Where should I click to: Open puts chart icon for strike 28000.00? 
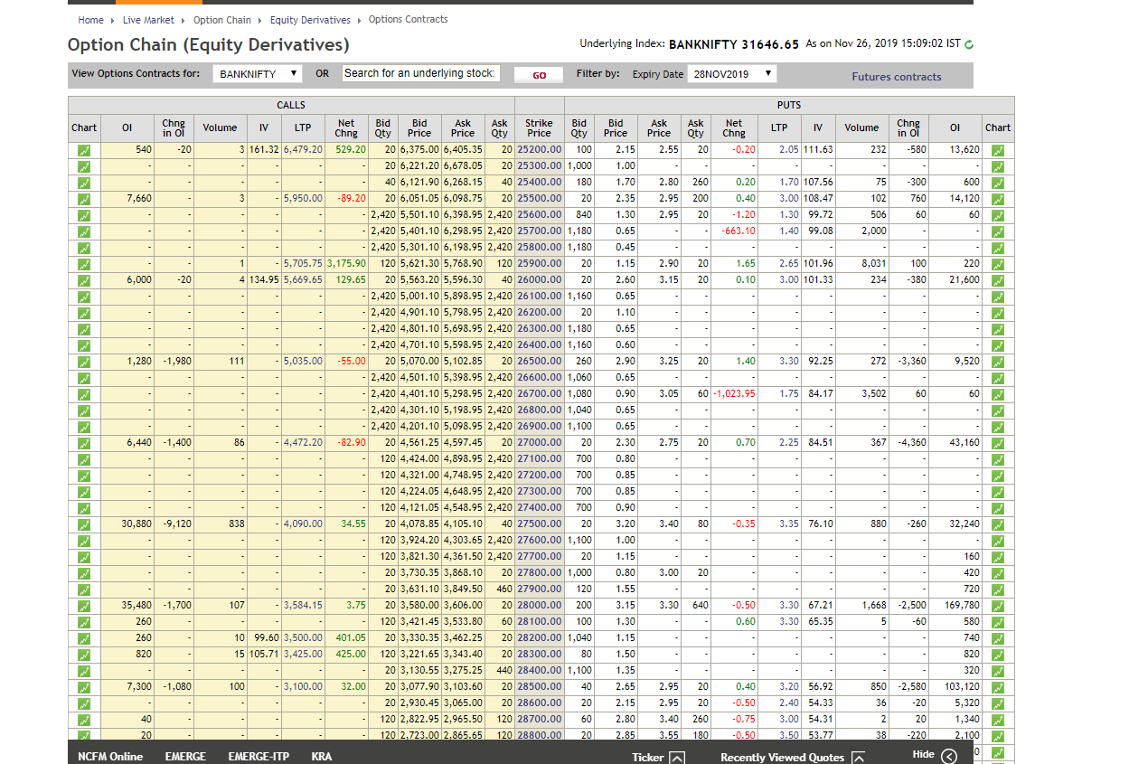coord(998,606)
